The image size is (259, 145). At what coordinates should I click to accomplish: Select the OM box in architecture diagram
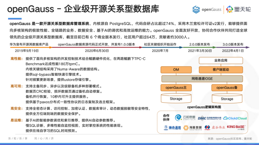(176, 69)
